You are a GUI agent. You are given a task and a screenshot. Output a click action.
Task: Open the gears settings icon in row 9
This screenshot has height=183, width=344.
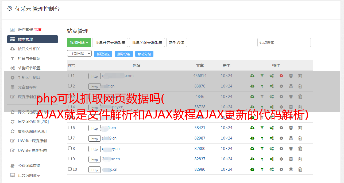click(272, 159)
